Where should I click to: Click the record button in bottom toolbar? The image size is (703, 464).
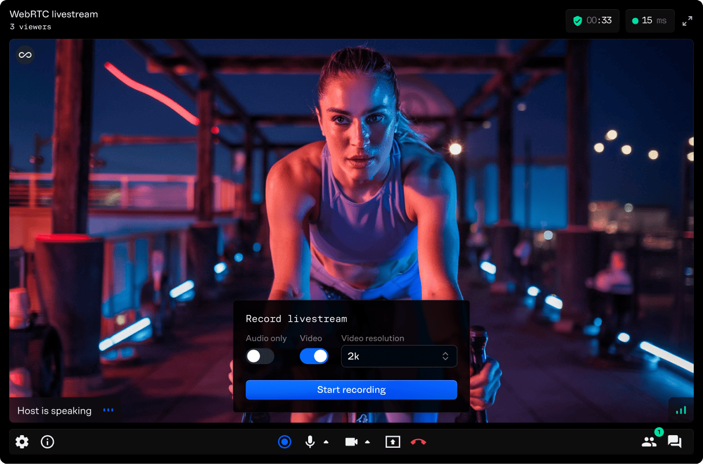(284, 442)
